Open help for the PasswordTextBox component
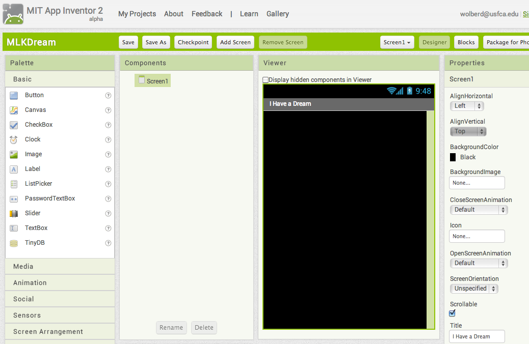The image size is (529, 344). point(108,199)
